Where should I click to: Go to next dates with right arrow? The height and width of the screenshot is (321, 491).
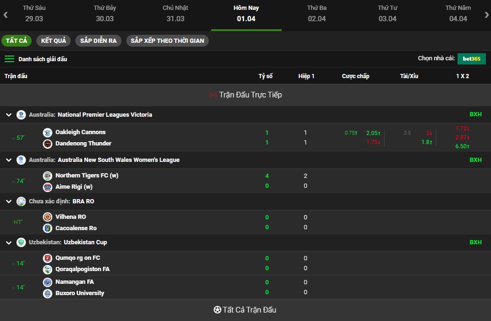[x=486, y=15]
